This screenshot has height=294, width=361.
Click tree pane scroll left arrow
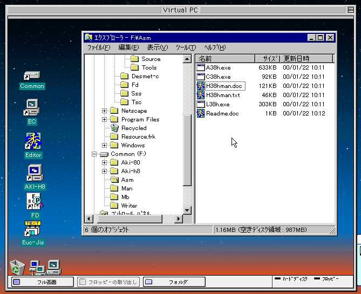(89, 218)
